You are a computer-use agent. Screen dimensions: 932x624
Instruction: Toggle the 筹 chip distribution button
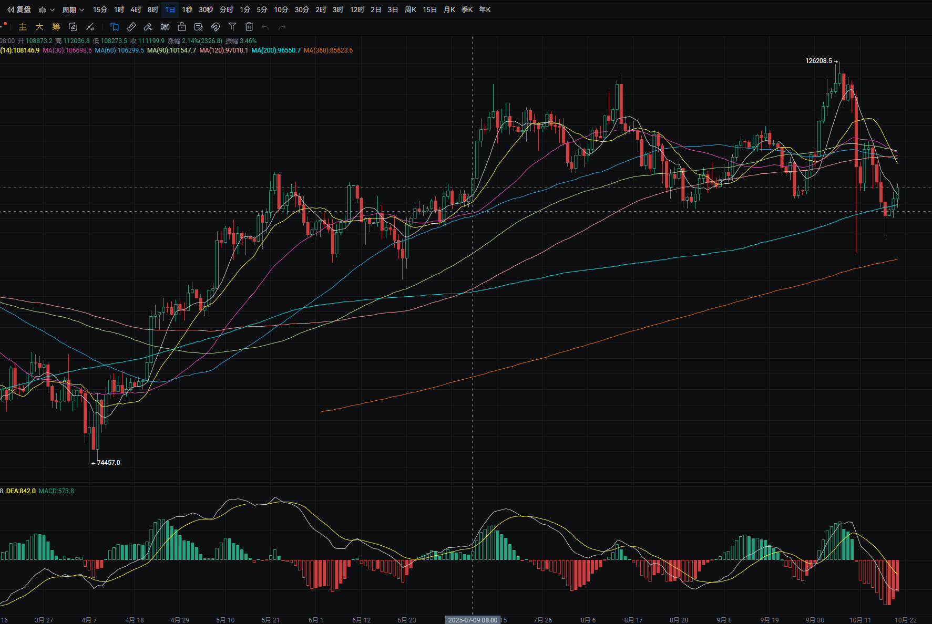pos(56,27)
